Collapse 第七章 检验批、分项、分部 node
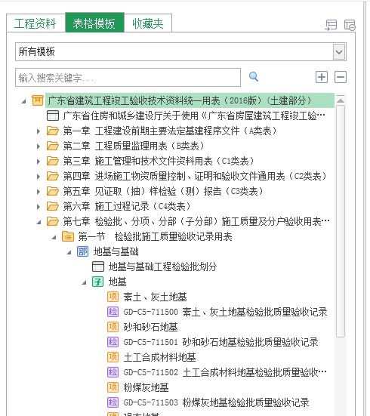Image resolution: width=370 pixels, height=416 pixels. point(39,222)
